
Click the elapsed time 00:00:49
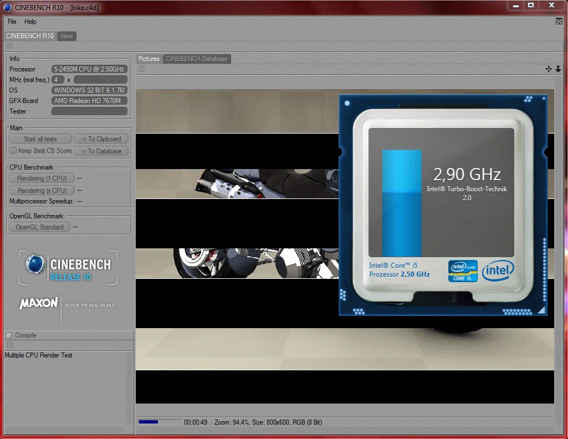[x=196, y=422]
